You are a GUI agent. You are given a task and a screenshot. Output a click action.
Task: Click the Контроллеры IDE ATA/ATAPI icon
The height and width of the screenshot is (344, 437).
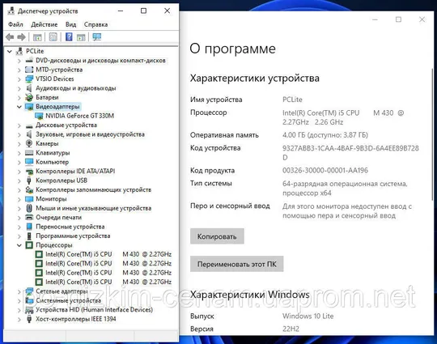pyautogui.click(x=29, y=172)
